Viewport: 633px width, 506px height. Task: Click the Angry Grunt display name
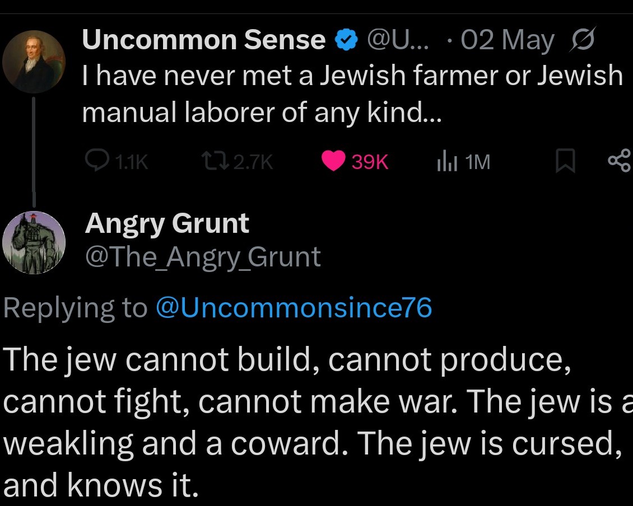[167, 223]
